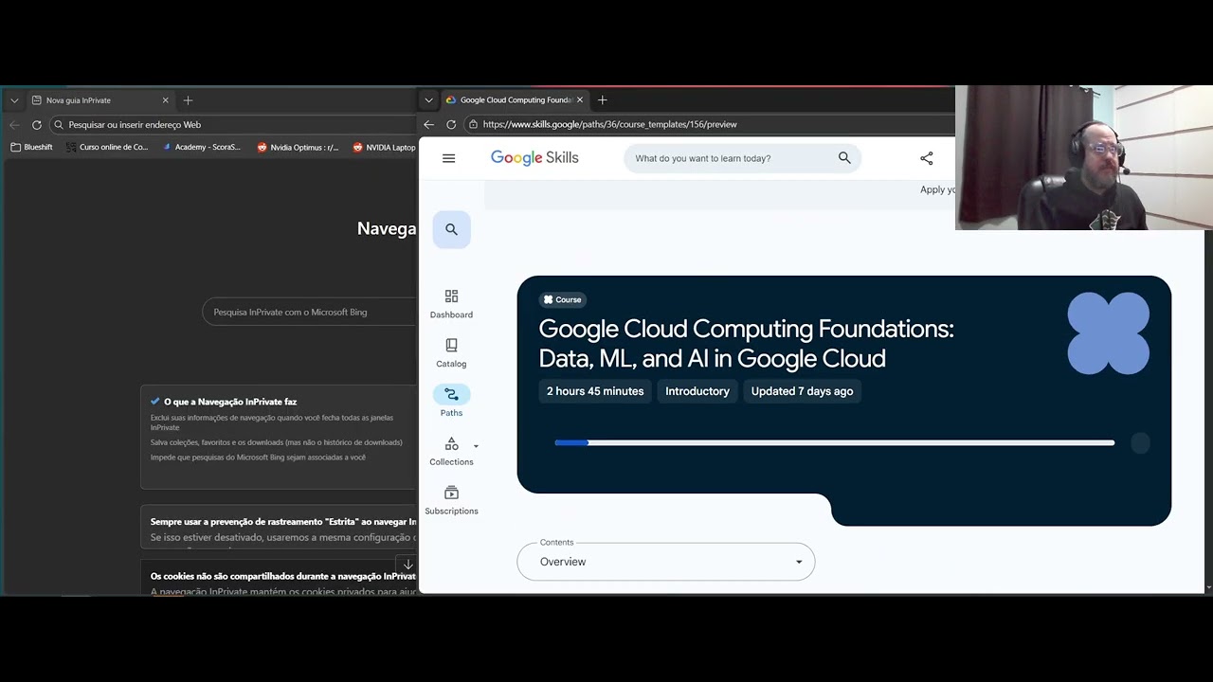Screen dimensions: 1213x682
Task: Open Collections in the Skills sidebar
Action: [451, 451]
